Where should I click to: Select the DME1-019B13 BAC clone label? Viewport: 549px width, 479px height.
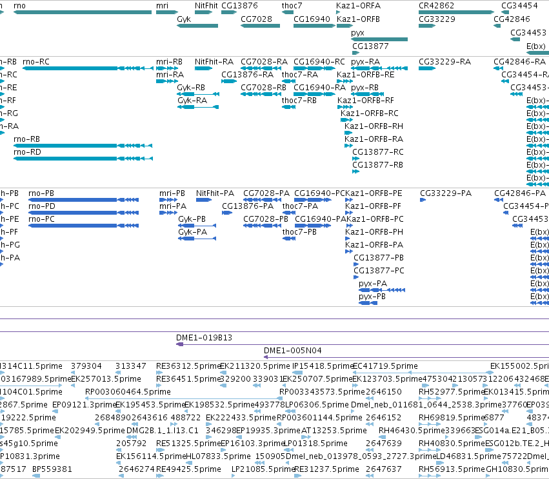[x=204, y=338]
